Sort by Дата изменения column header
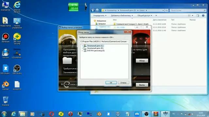This screenshot has width=209, height=117. (159, 20)
